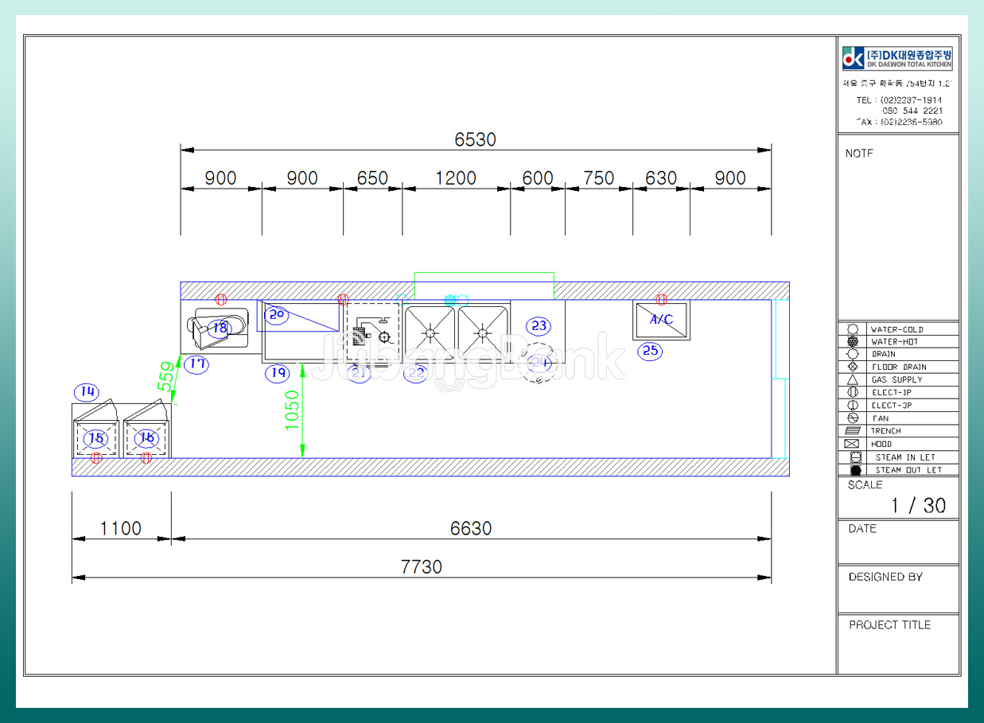Select the 7730 total length dimension
The width and height of the screenshot is (984, 723).
(421, 567)
